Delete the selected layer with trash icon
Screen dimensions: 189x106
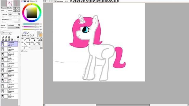tap(12, 39)
